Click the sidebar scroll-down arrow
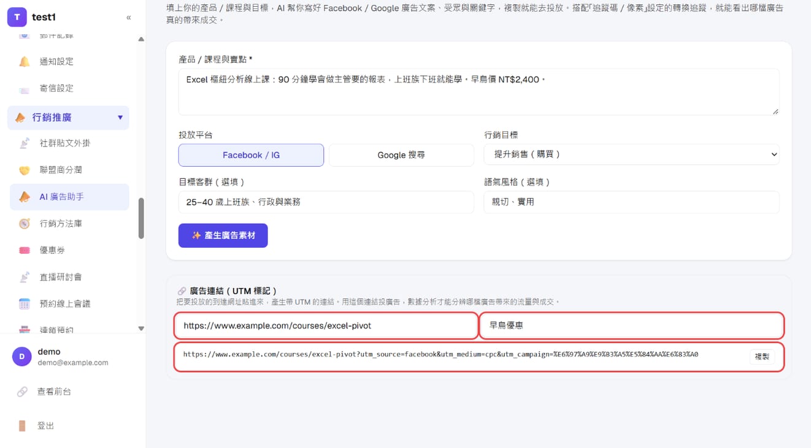811x448 pixels. [141, 328]
